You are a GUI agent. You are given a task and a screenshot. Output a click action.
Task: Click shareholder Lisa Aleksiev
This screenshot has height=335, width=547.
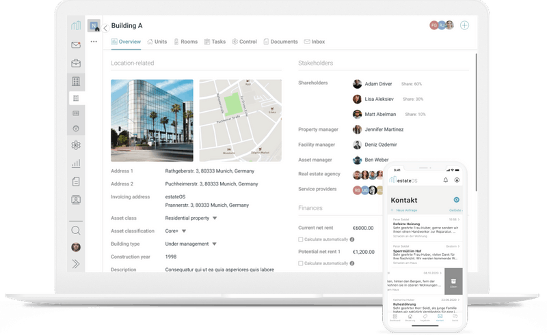click(373, 99)
